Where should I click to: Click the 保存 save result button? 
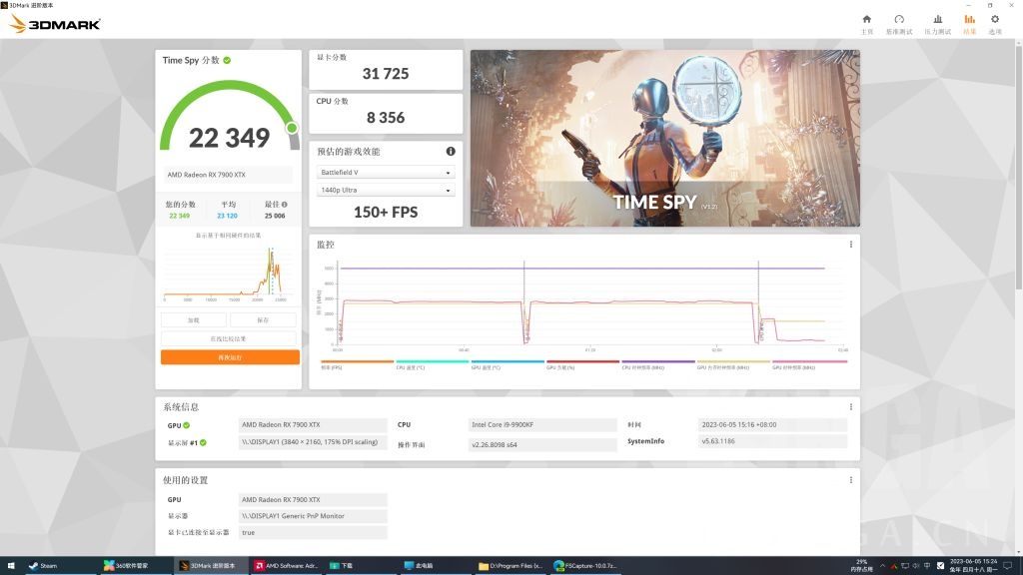click(x=264, y=319)
